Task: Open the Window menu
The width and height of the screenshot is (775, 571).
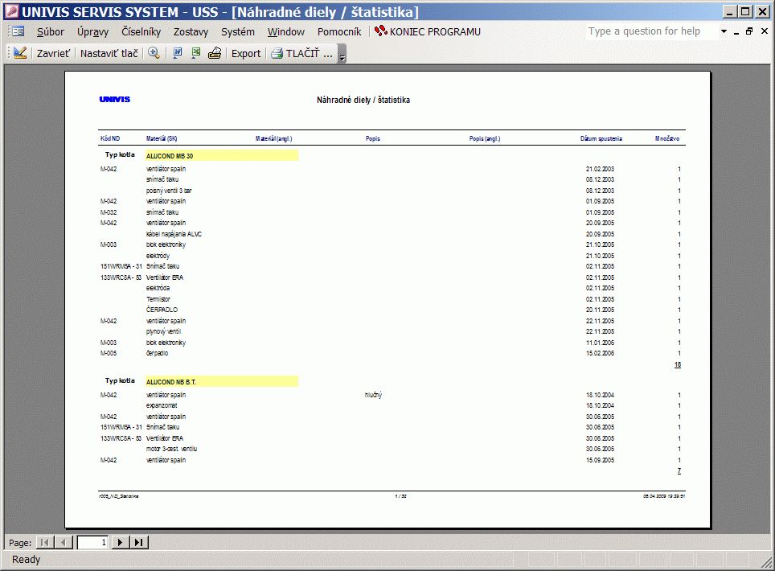Action: (x=286, y=31)
